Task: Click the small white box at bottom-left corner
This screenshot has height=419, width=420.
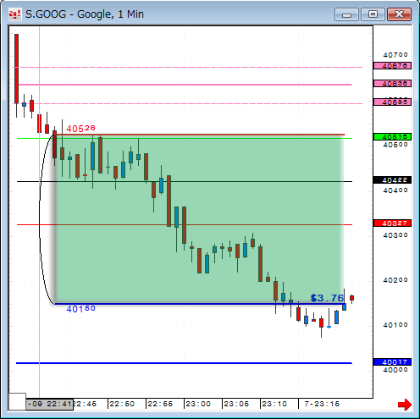Action: (x=17, y=401)
